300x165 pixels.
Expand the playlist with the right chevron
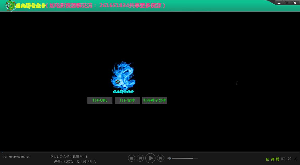[236, 83]
